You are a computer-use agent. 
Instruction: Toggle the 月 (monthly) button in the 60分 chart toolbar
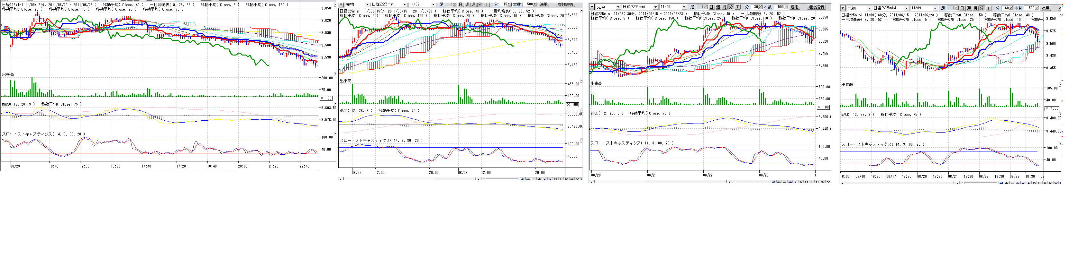(x=975, y=8)
